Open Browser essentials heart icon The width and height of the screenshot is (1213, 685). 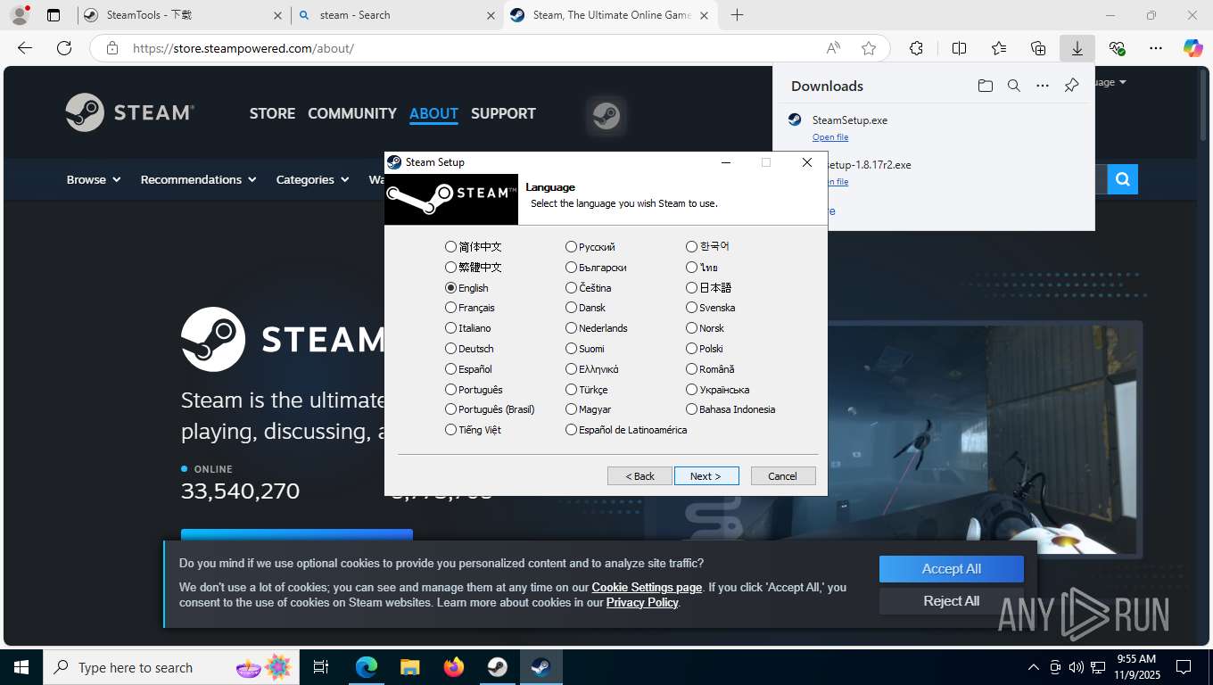click(x=1117, y=48)
